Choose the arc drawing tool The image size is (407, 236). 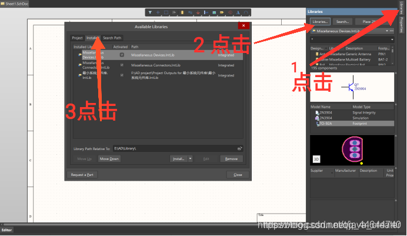(246, 12)
